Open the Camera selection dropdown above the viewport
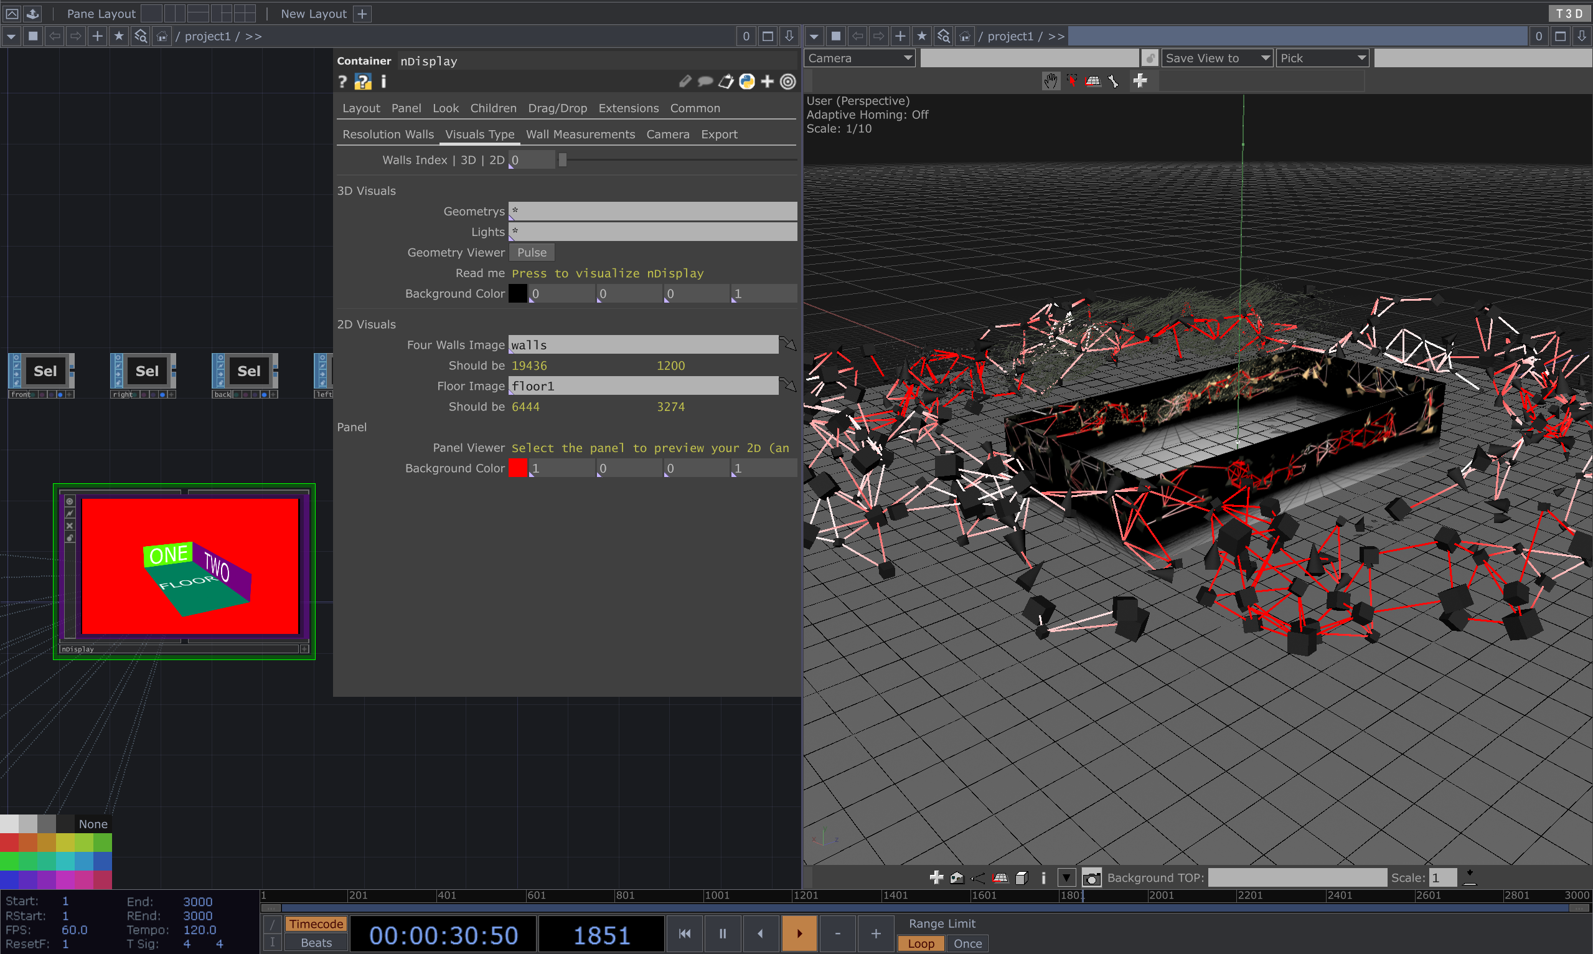 pyautogui.click(x=858, y=58)
